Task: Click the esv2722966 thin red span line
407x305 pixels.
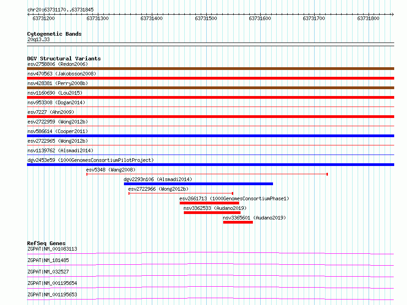Action: (x=181, y=193)
